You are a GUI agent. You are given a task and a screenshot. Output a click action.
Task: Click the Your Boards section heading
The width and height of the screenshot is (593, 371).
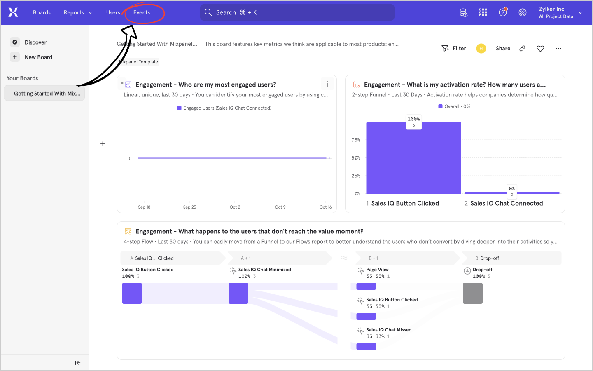pyautogui.click(x=22, y=78)
